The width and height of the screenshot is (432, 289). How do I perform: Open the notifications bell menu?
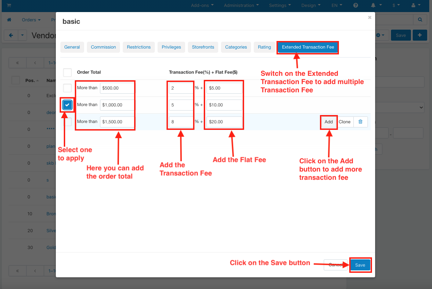coord(376,6)
